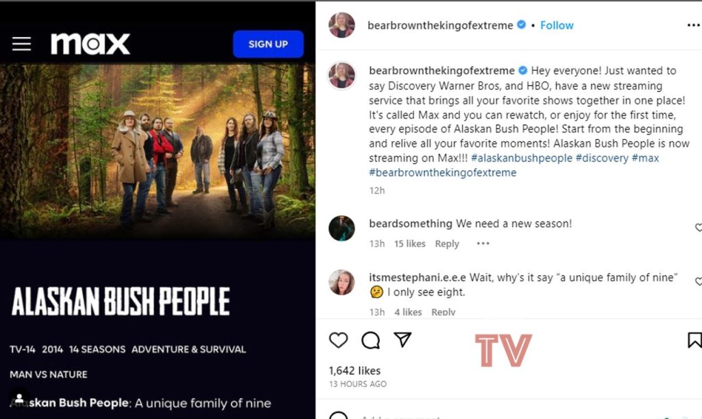Viewport: 702px width, 419px height.
Task: Switch to the Alaskan Bush People show page
Action: click(120, 298)
